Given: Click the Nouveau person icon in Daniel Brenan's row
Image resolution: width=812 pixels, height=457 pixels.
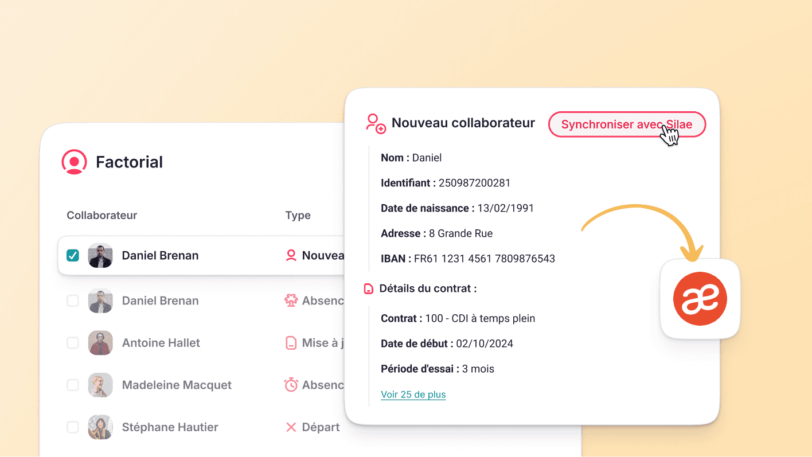Looking at the screenshot, I should pyautogui.click(x=291, y=255).
